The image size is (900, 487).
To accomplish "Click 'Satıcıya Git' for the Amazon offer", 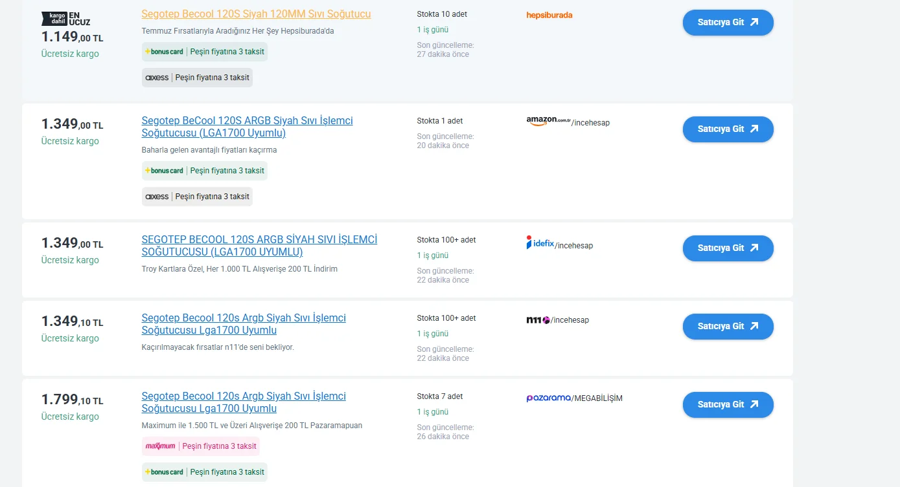I will (x=728, y=129).
